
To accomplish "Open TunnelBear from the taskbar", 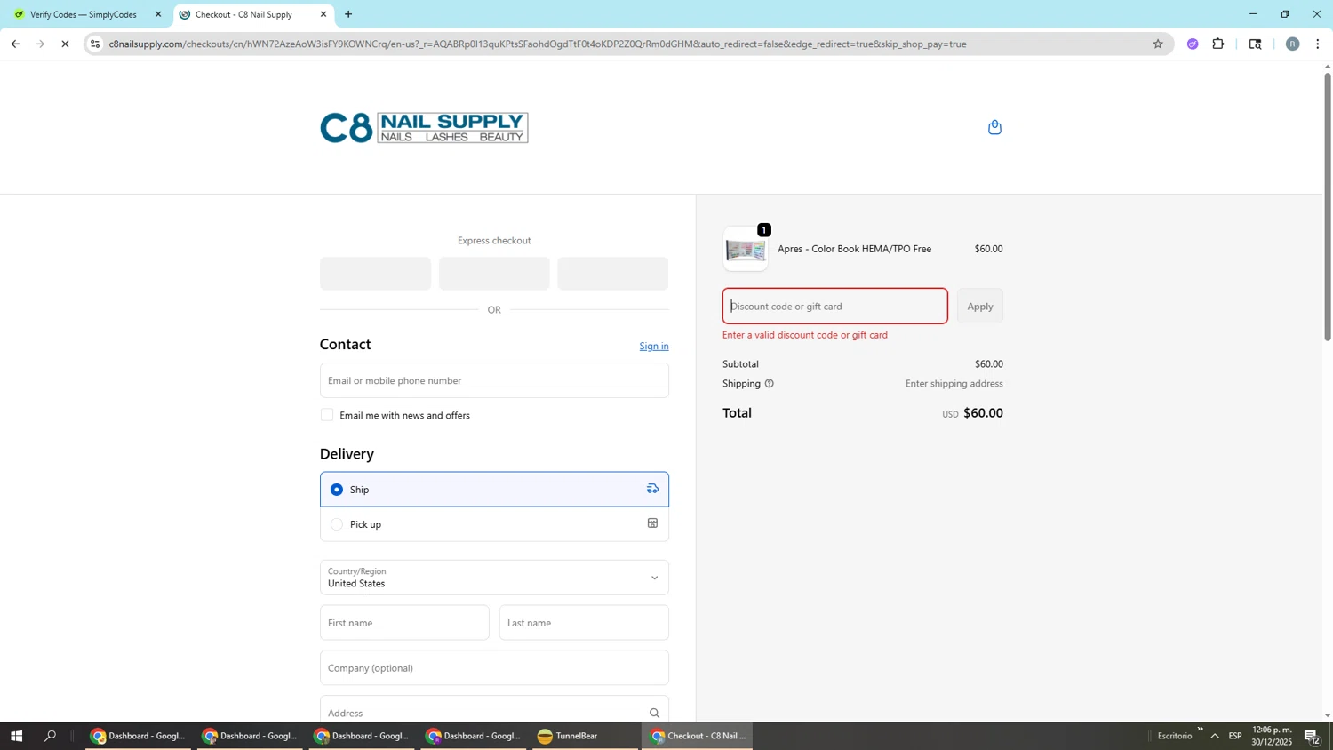I will 585,736.
